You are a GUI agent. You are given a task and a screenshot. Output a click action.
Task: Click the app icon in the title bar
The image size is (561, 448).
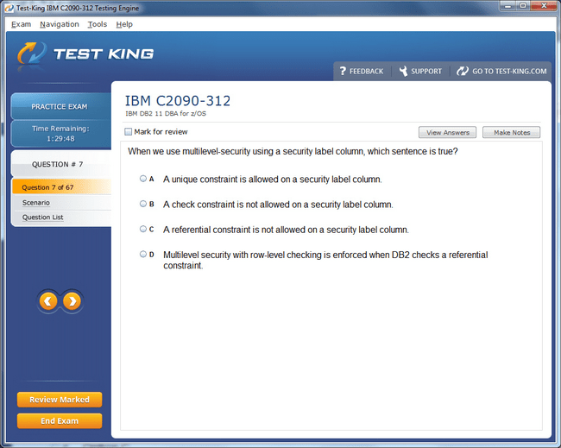coord(9,8)
